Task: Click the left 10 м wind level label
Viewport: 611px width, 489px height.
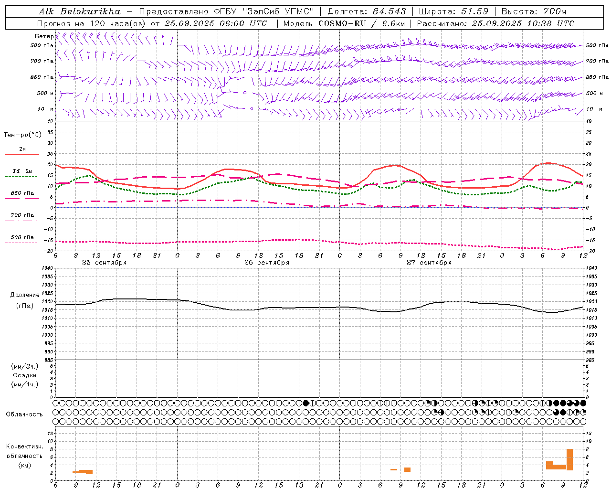Action: click(x=46, y=109)
